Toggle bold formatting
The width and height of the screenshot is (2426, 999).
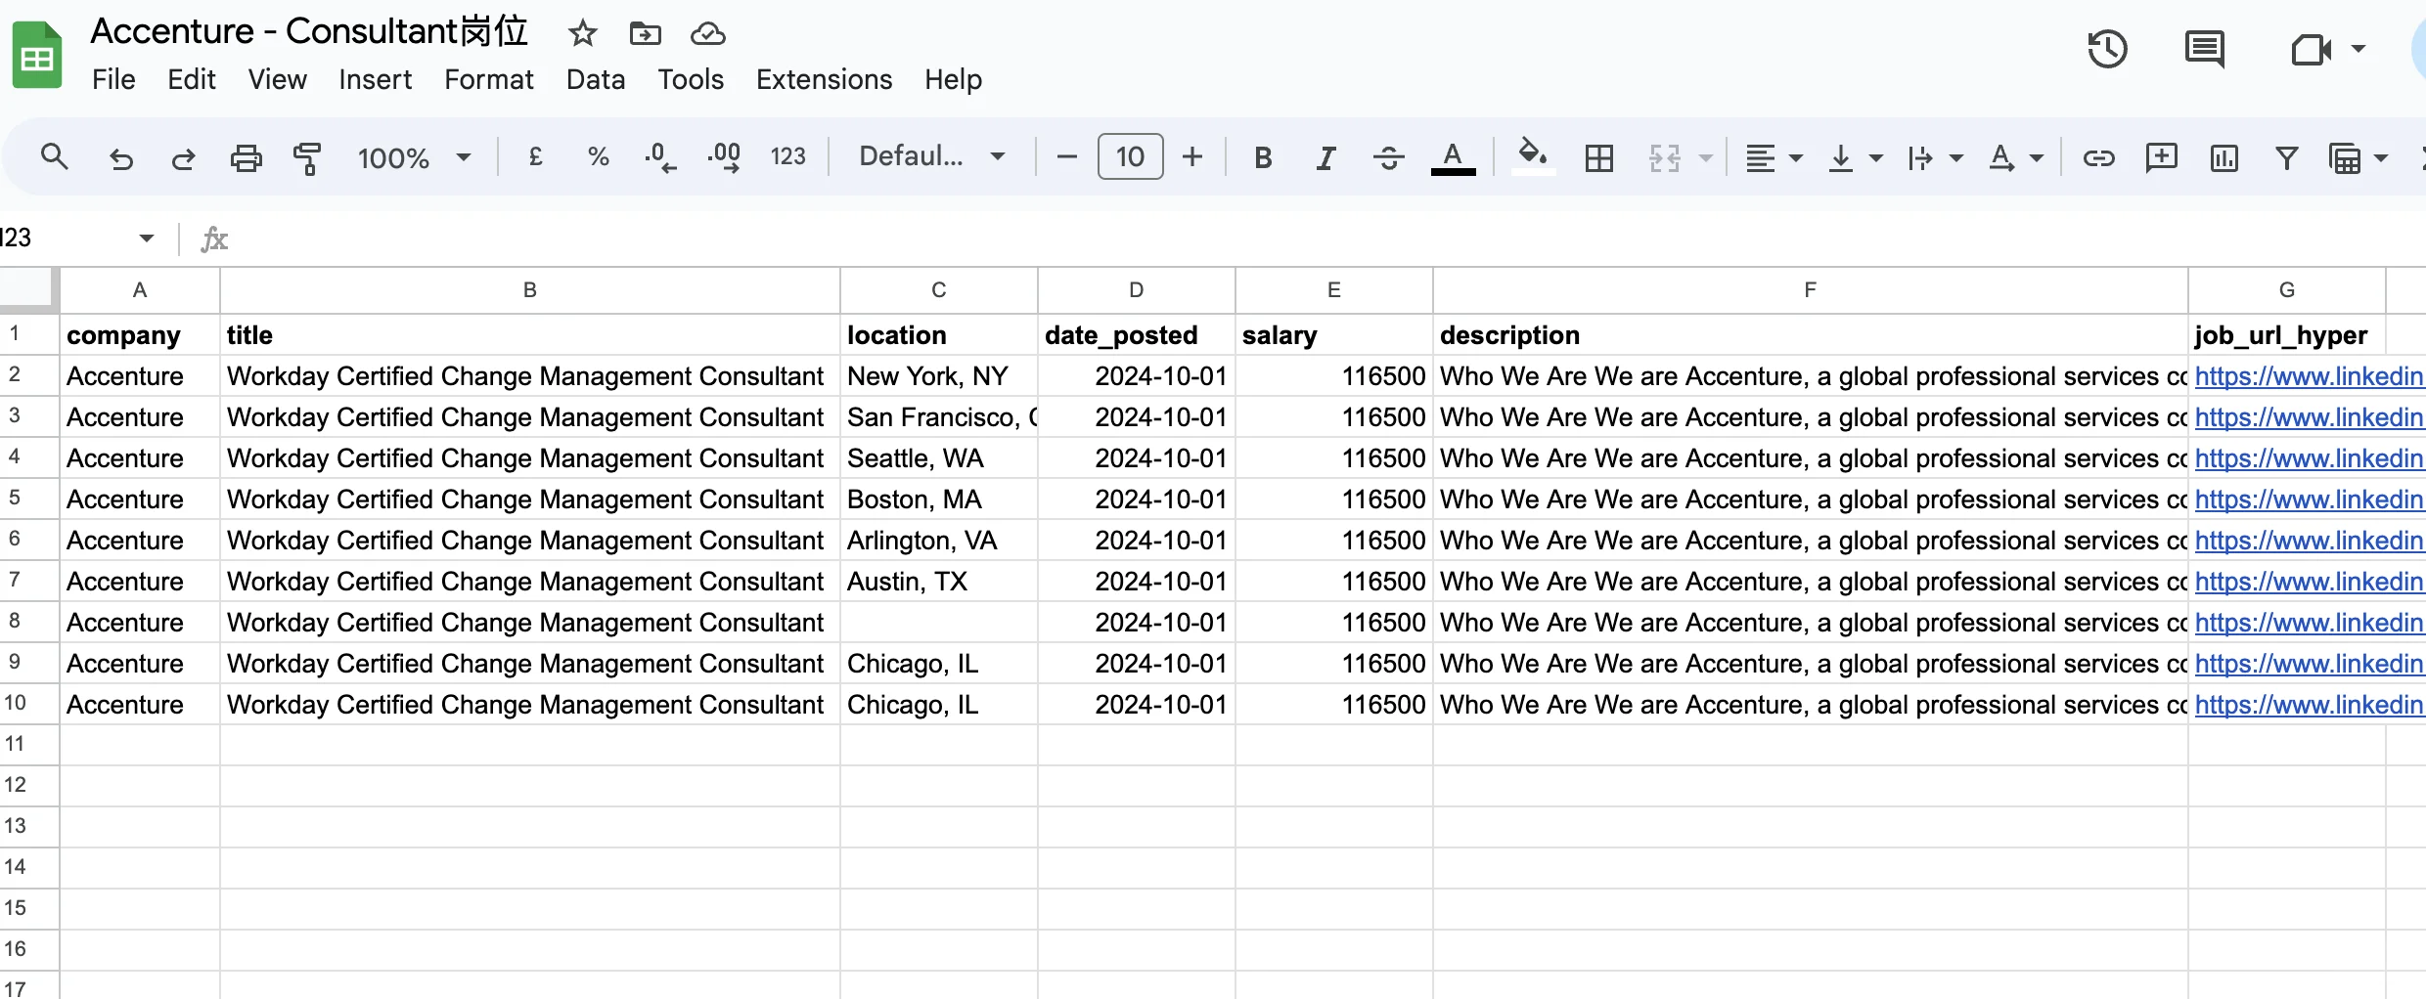click(x=1263, y=157)
